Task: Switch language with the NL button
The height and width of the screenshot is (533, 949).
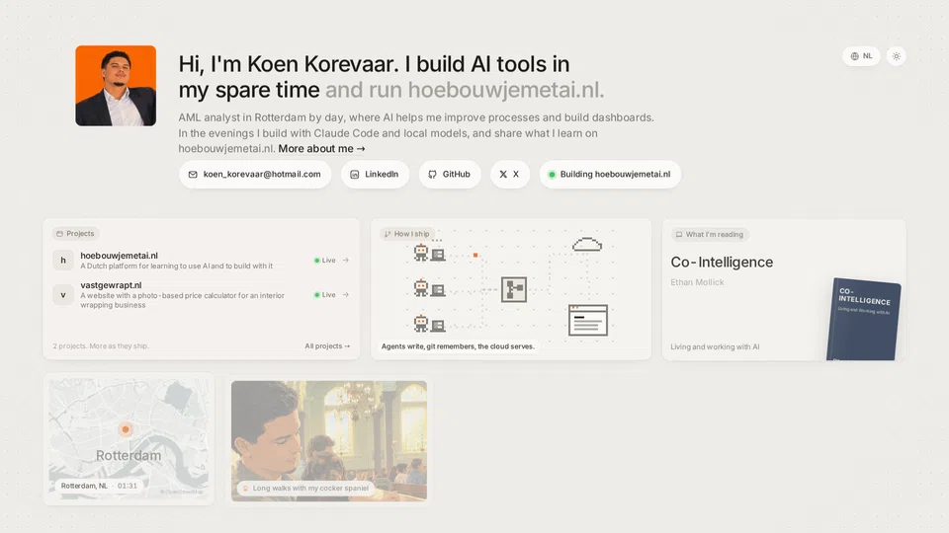Action: click(x=861, y=56)
